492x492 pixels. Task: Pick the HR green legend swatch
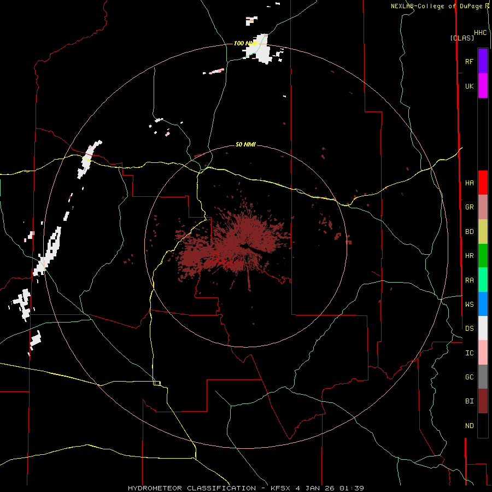coord(483,256)
